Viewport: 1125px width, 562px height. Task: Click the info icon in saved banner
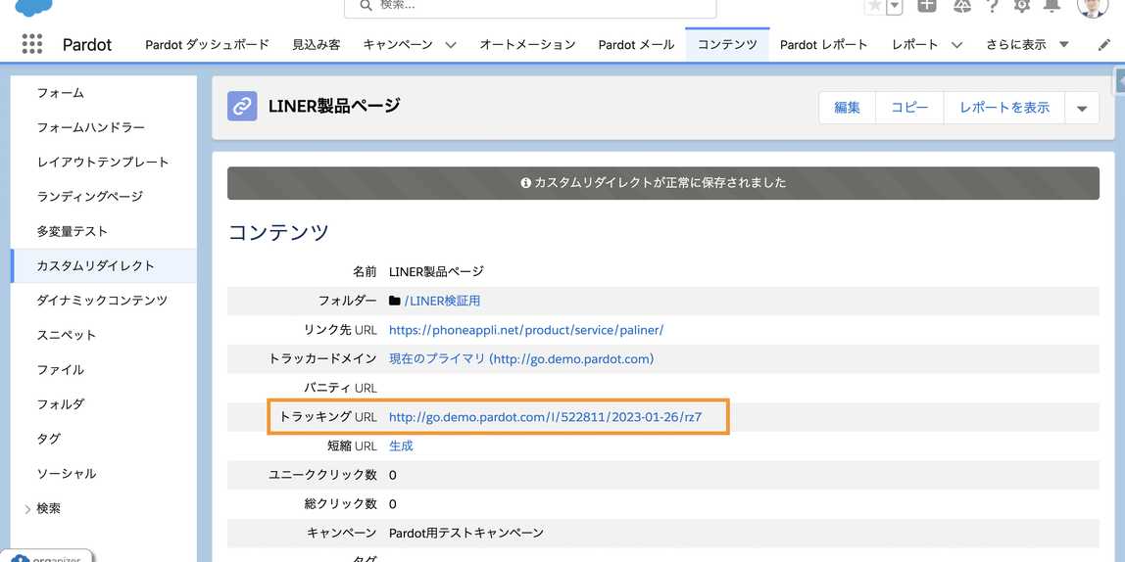pyautogui.click(x=526, y=183)
